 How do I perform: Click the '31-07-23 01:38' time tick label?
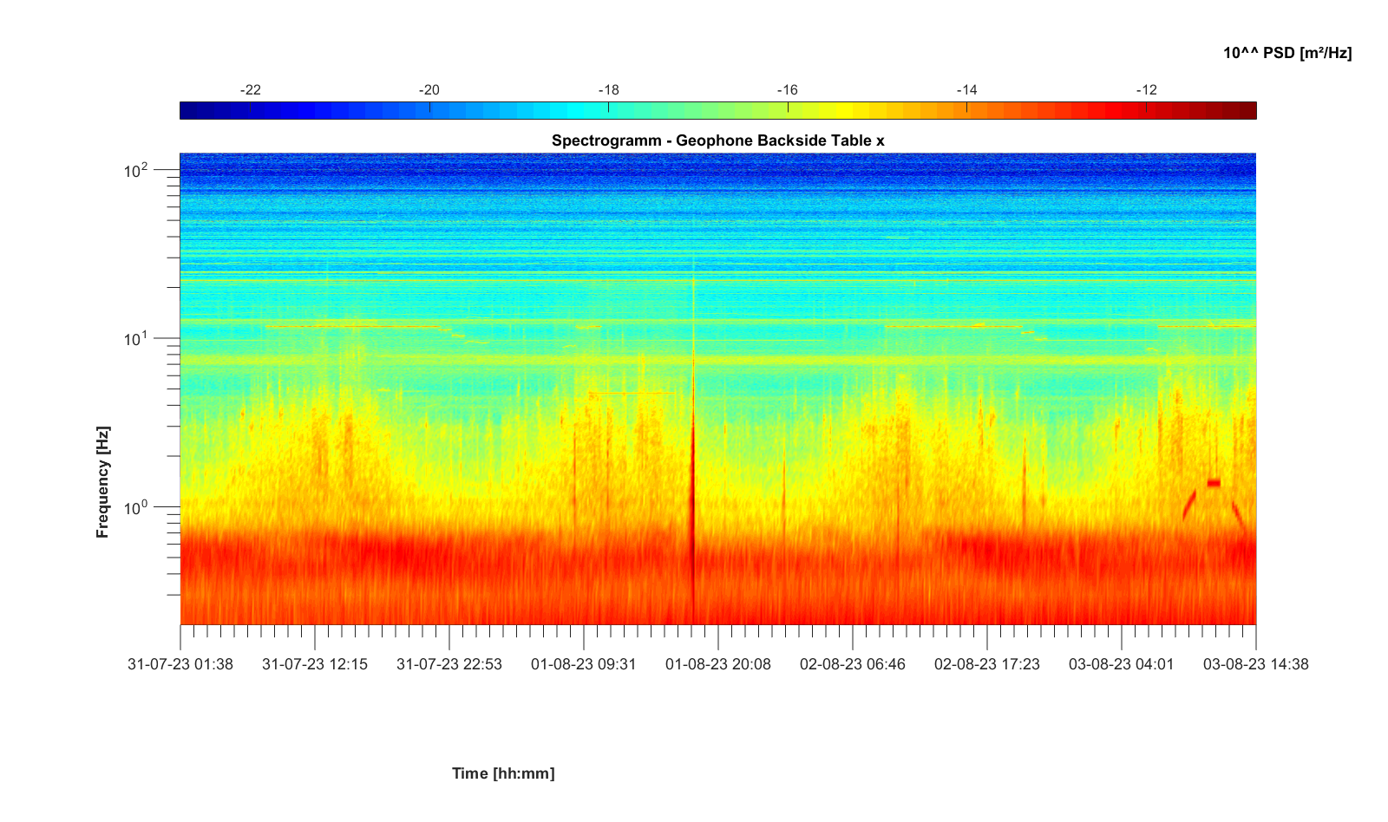(180, 664)
